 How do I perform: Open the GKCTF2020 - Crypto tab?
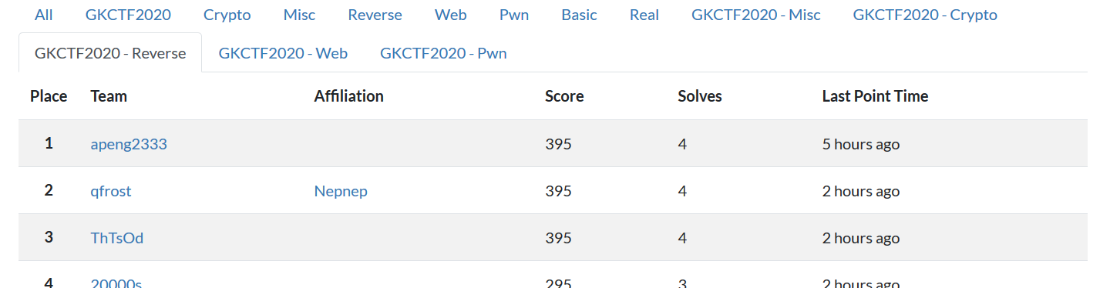click(x=925, y=15)
